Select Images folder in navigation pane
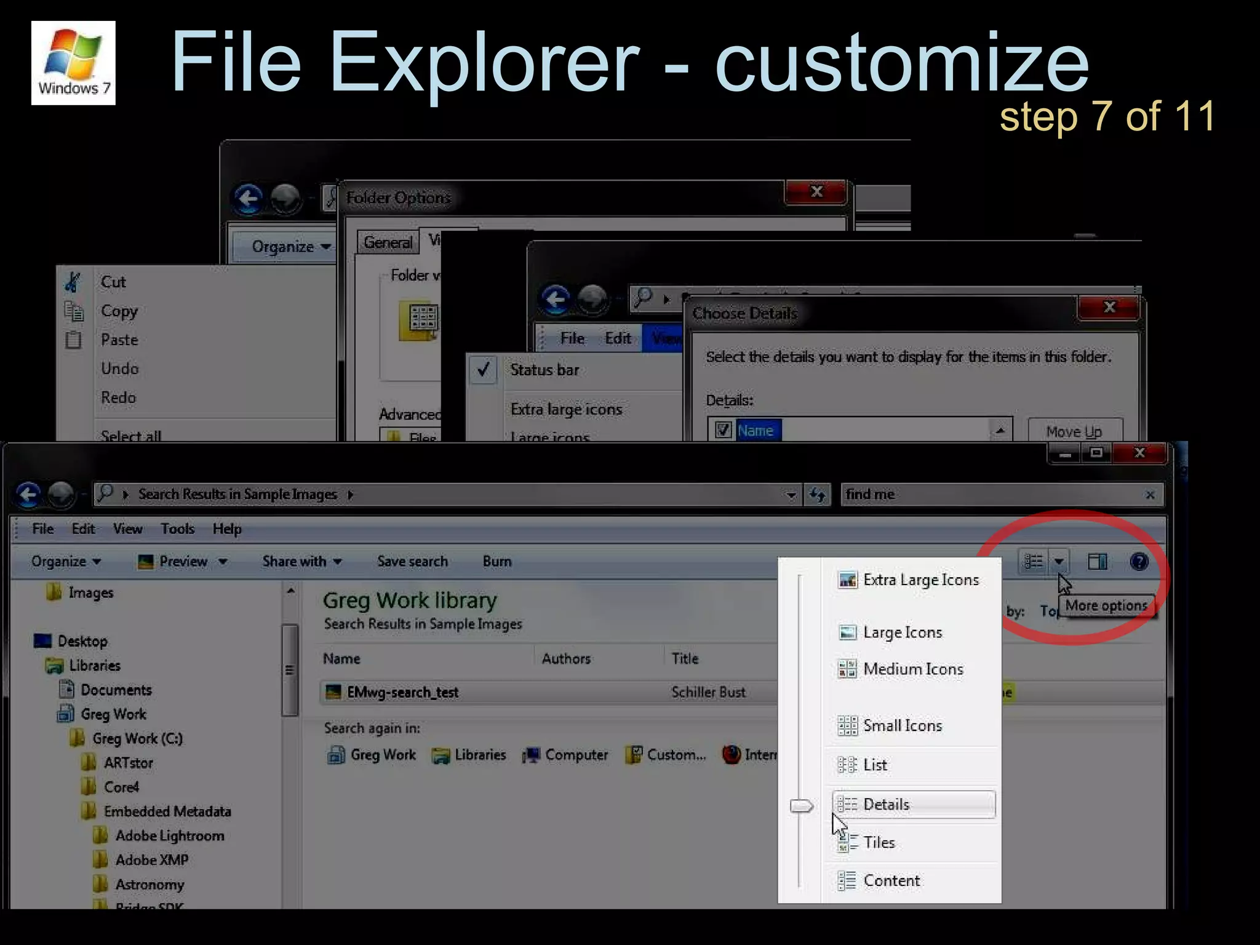 [80, 592]
